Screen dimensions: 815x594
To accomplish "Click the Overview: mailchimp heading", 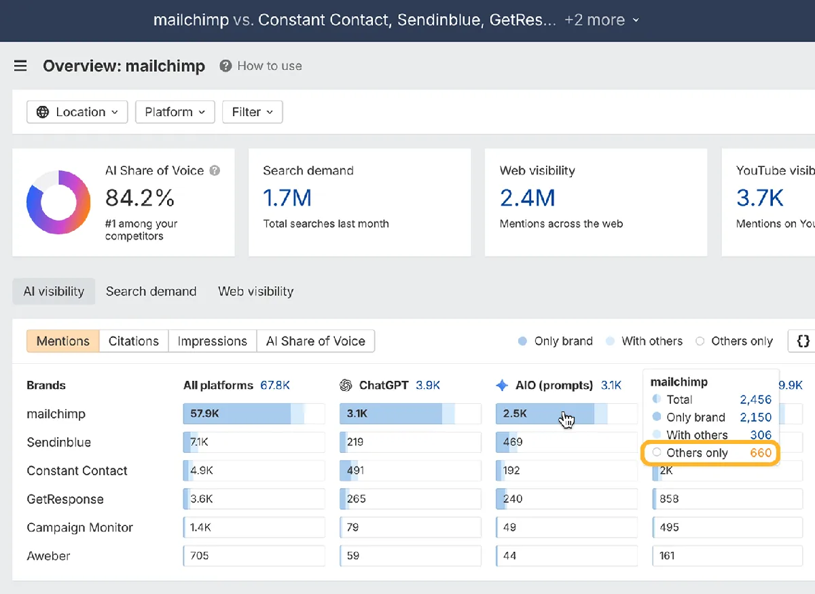I will click(x=124, y=66).
